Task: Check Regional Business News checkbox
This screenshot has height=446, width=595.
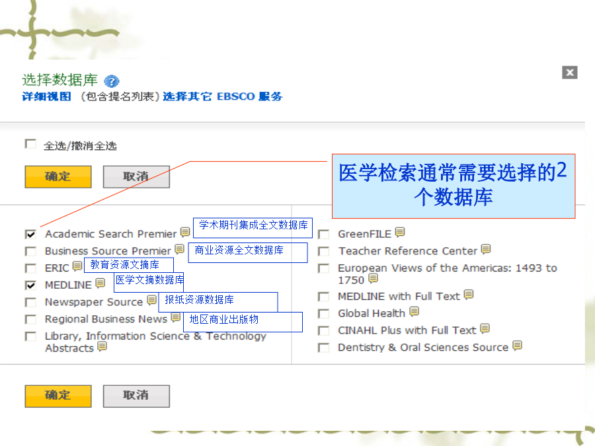Action: tap(30, 319)
